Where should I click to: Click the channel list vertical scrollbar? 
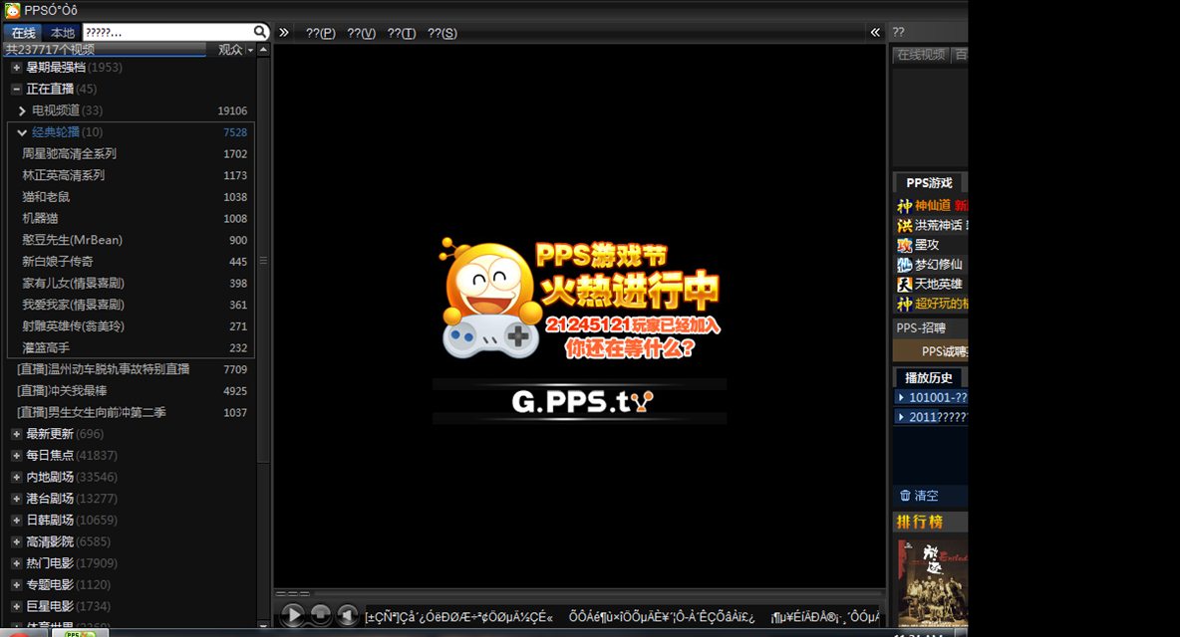(263, 259)
